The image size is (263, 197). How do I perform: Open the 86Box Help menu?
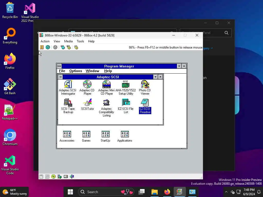tap(91, 41)
